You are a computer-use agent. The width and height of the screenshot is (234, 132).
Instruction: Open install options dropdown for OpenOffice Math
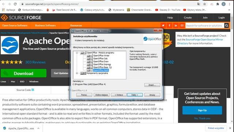(90, 70)
